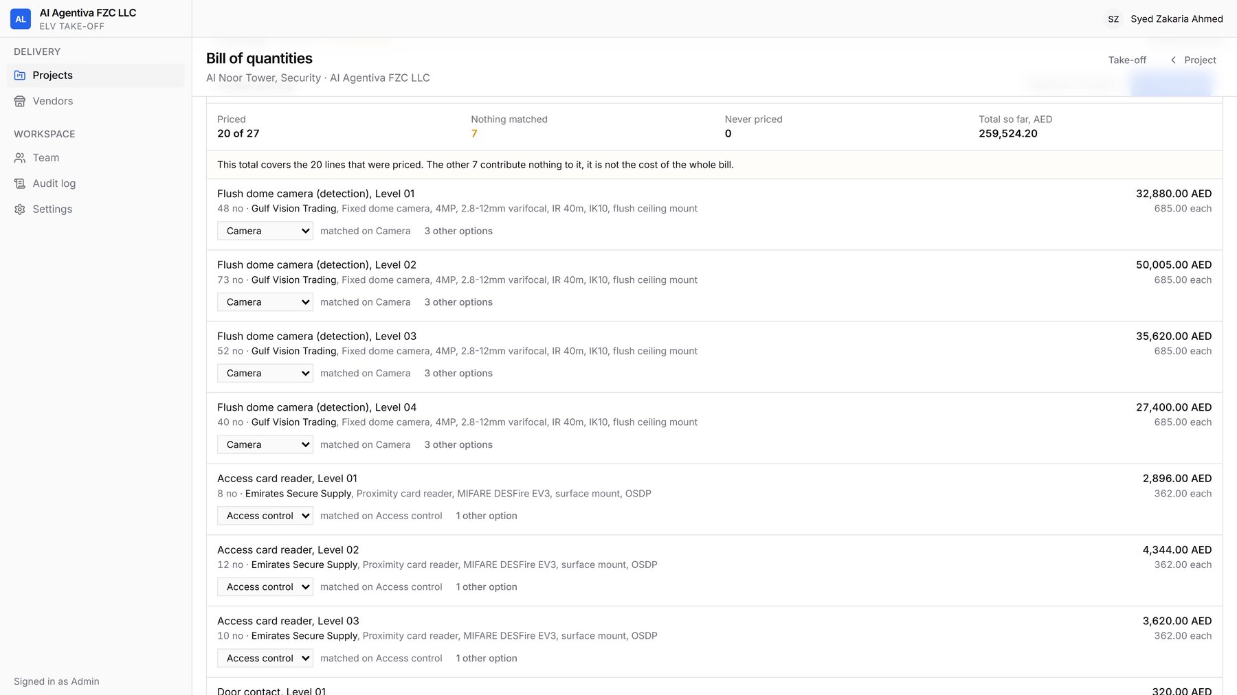Click the total 259,524.20 amount
This screenshot has width=1237, height=695.
pos(1008,133)
